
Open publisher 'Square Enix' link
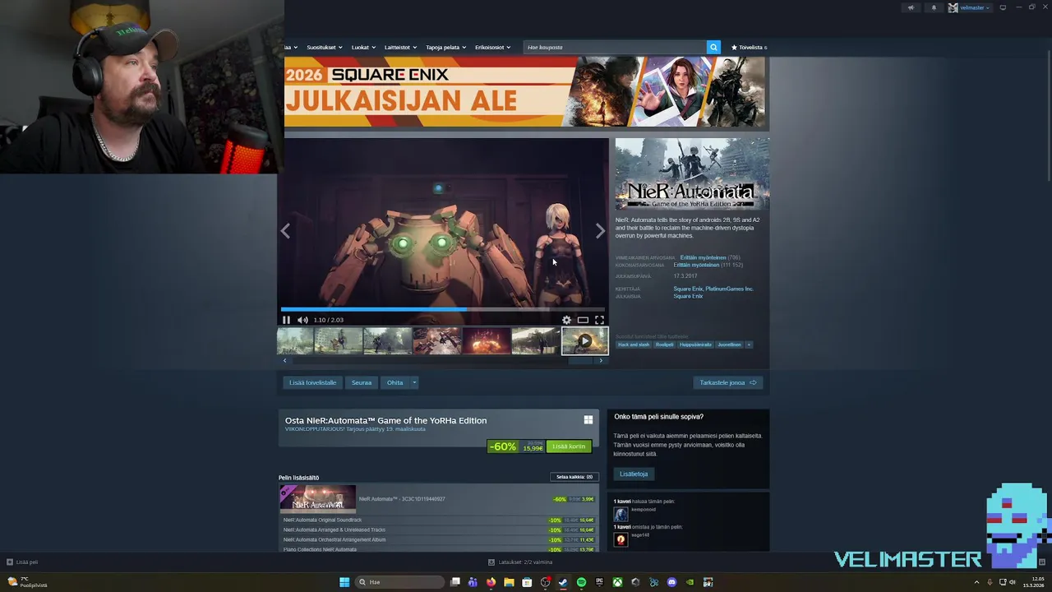(688, 296)
